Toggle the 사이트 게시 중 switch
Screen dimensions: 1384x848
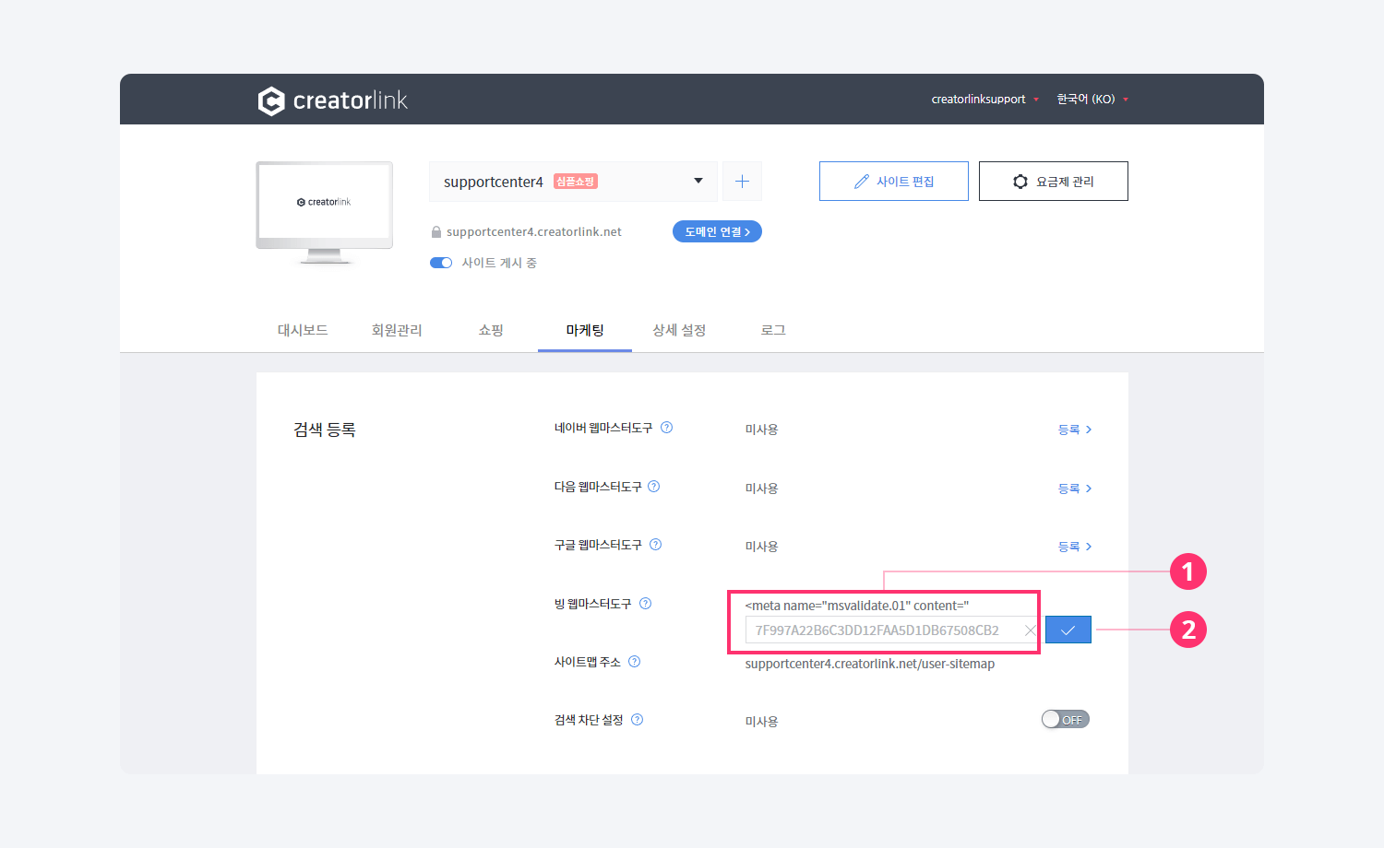tap(441, 263)
